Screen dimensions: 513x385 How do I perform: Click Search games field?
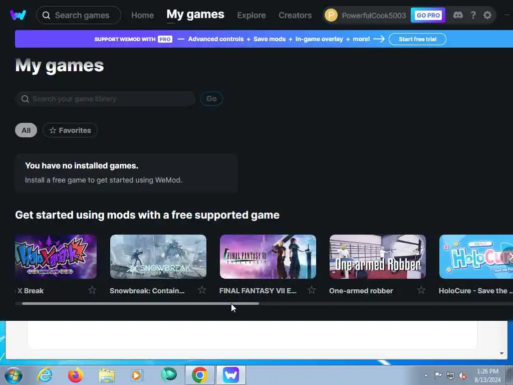click(79, 15)
